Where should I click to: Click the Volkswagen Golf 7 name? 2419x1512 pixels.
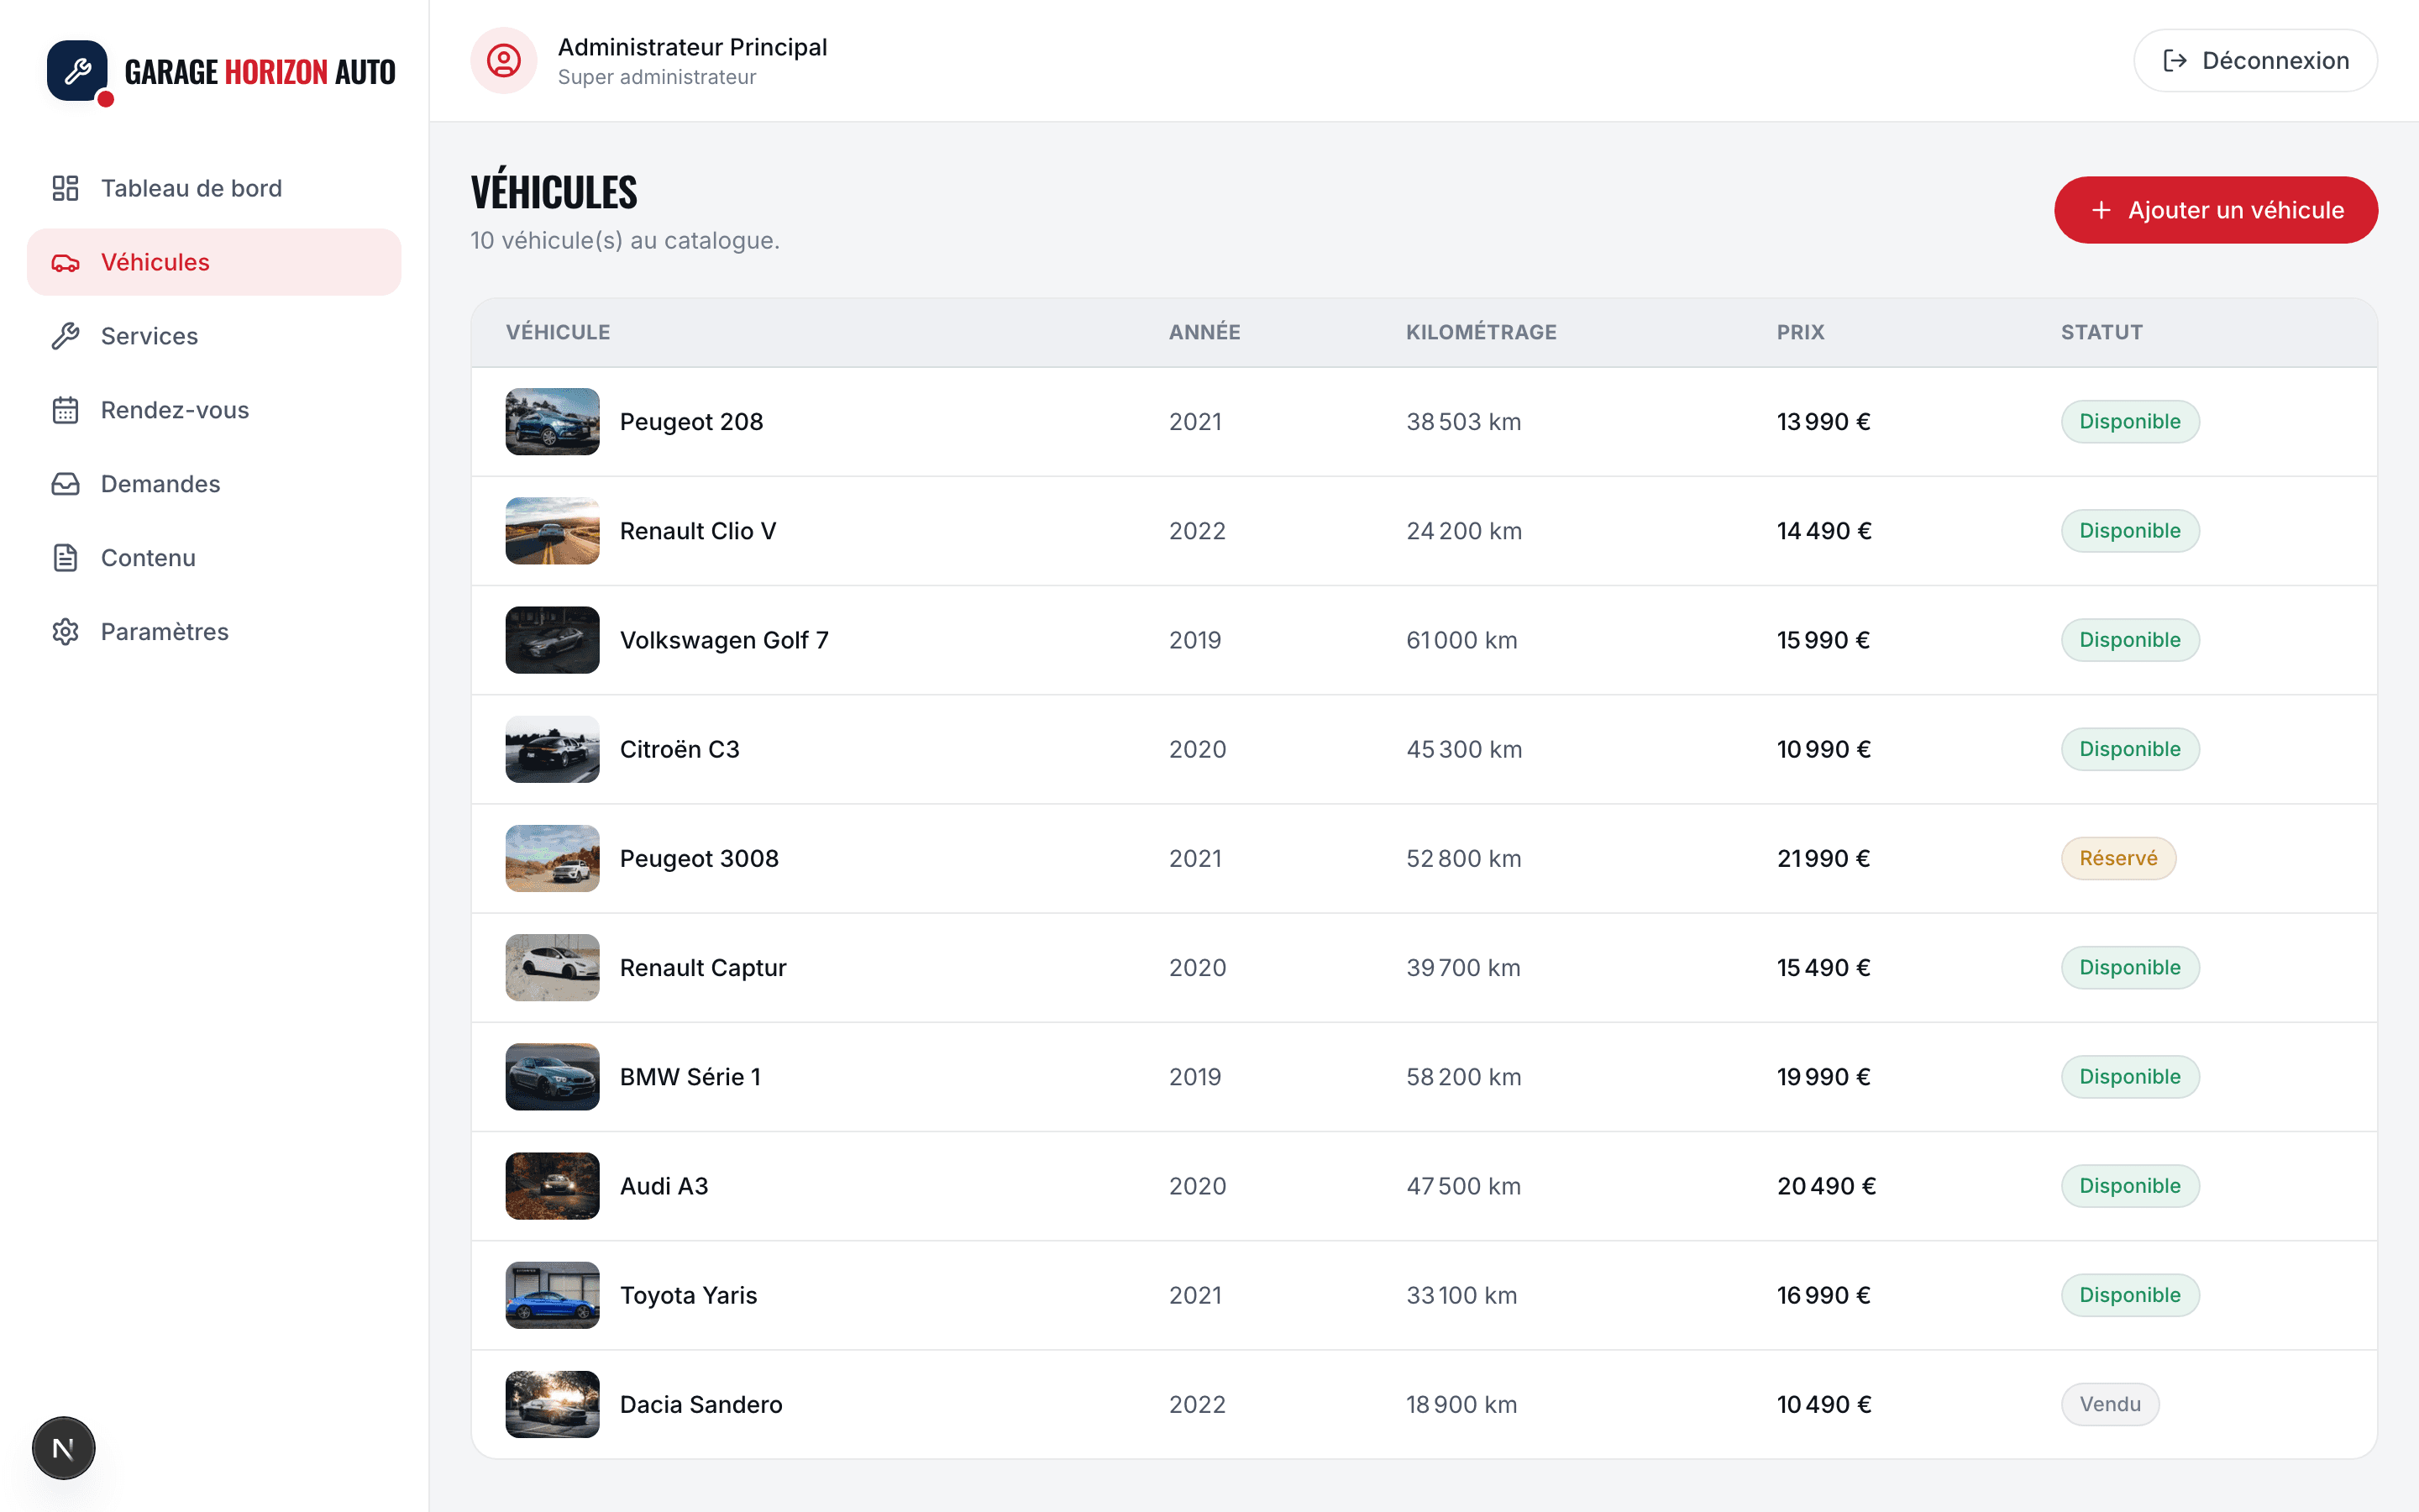pos(724,640)
